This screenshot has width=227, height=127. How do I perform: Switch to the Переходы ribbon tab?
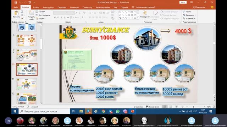[x=62, y=7]
